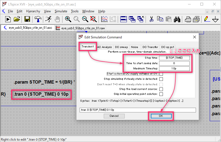Click the greyed plot-view icon left of Tile Horizontally
This screenshot has width=221, height=142.
click(113, 19)
